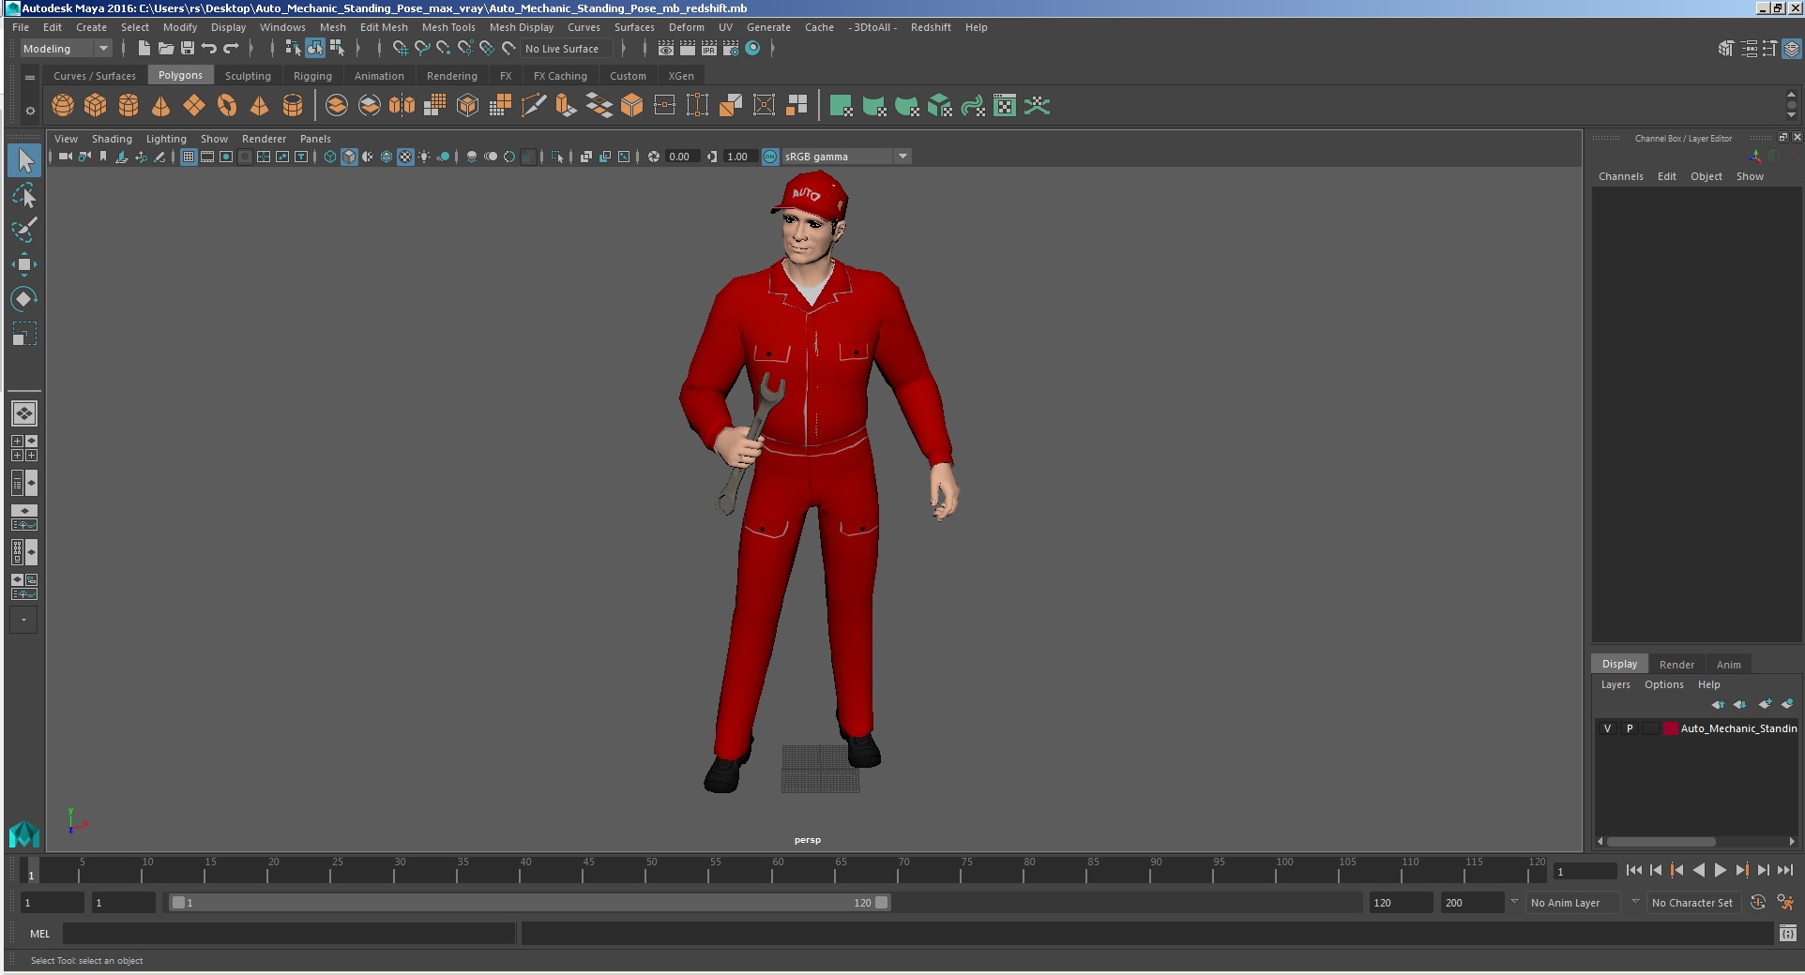Image resolution: width=1805 pixels, height=975 pixels.
Task: Activate the Move tool
Action: coord(24,264)
